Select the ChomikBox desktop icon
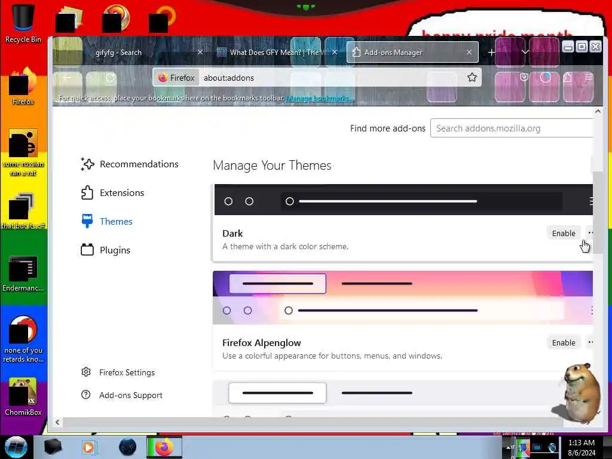The image size is (612, 459). 23,396
